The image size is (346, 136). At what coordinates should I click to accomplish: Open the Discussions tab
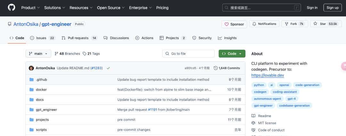pyautogui.click(x=116, y=38)
